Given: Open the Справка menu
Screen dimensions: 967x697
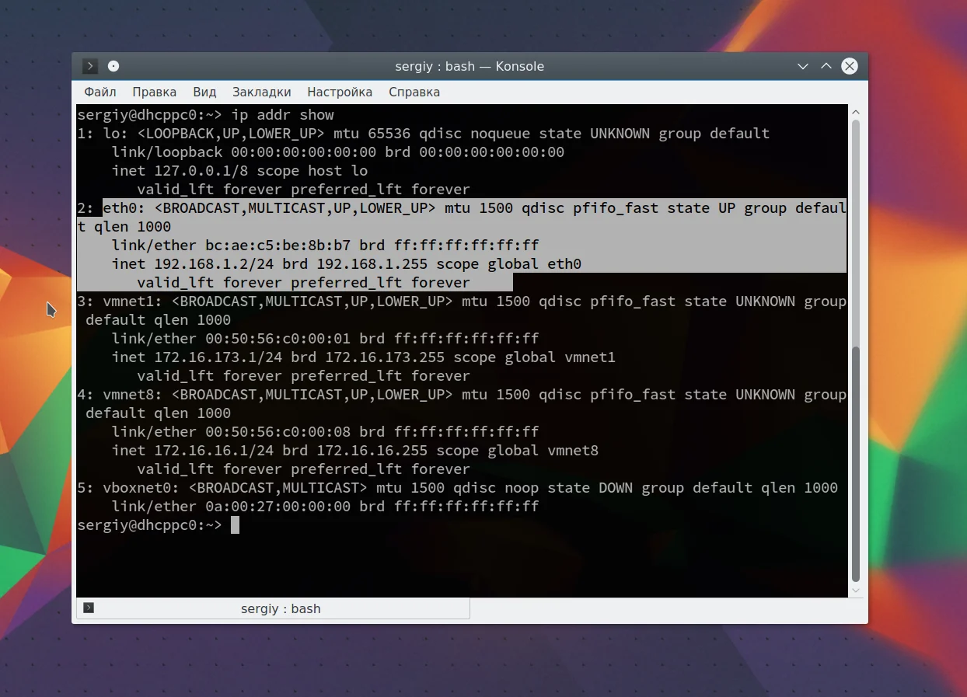Looking at the screenshot, I should click(414, 92).
